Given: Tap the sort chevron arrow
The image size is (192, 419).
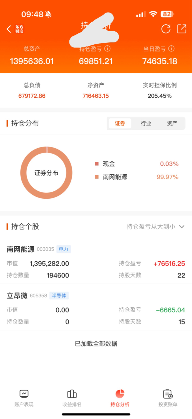Looking at the screenshot, I should (x=182, y=227).
